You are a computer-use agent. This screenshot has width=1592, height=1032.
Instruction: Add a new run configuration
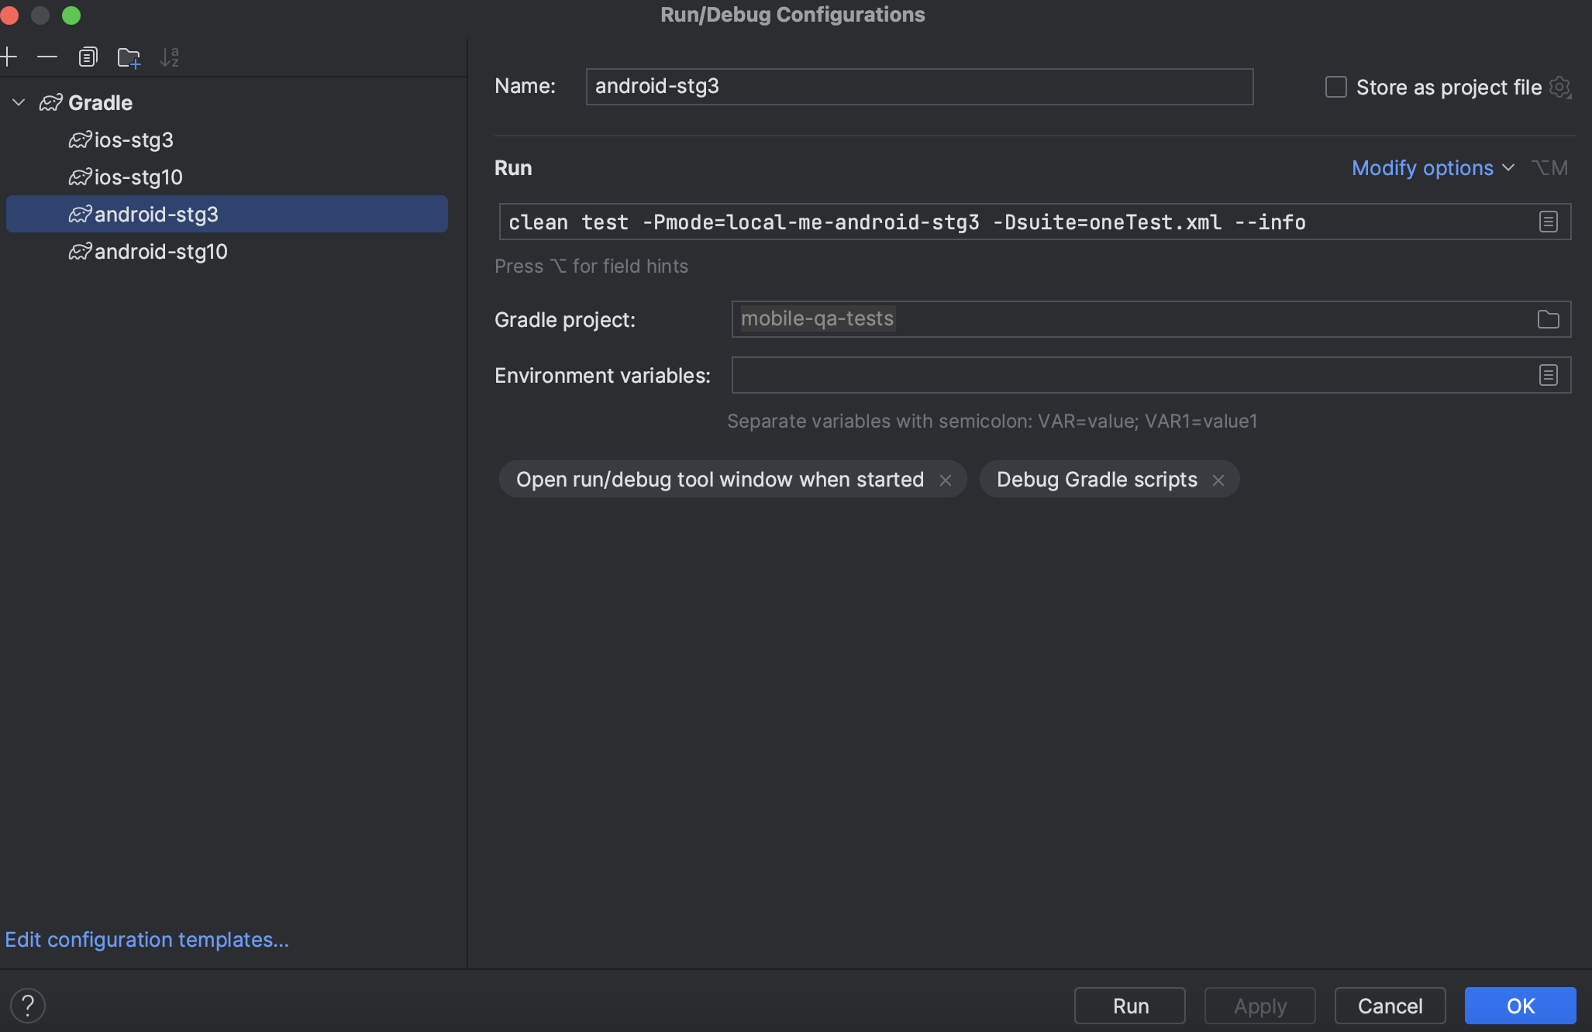click(x=9, y=57)
